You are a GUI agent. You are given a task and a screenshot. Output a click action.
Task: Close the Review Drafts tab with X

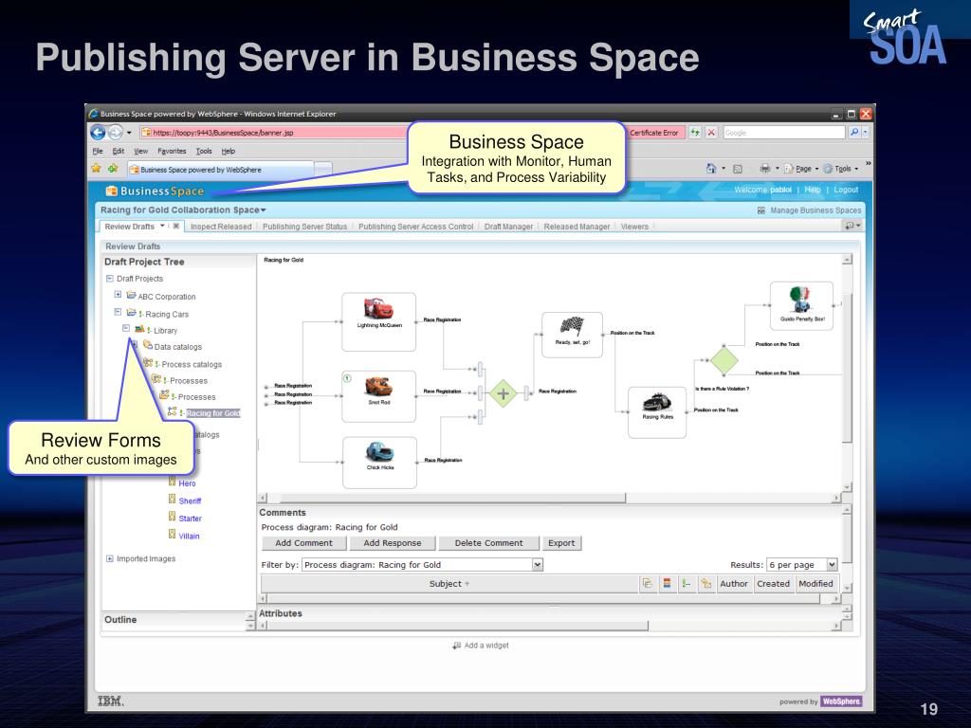pyautogui.click(x=175, y=226)
